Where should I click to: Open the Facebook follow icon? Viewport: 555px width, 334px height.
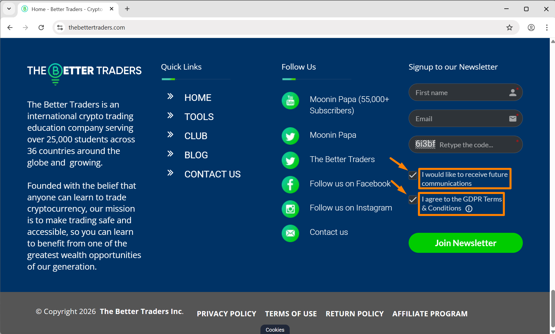pos(290,185)
